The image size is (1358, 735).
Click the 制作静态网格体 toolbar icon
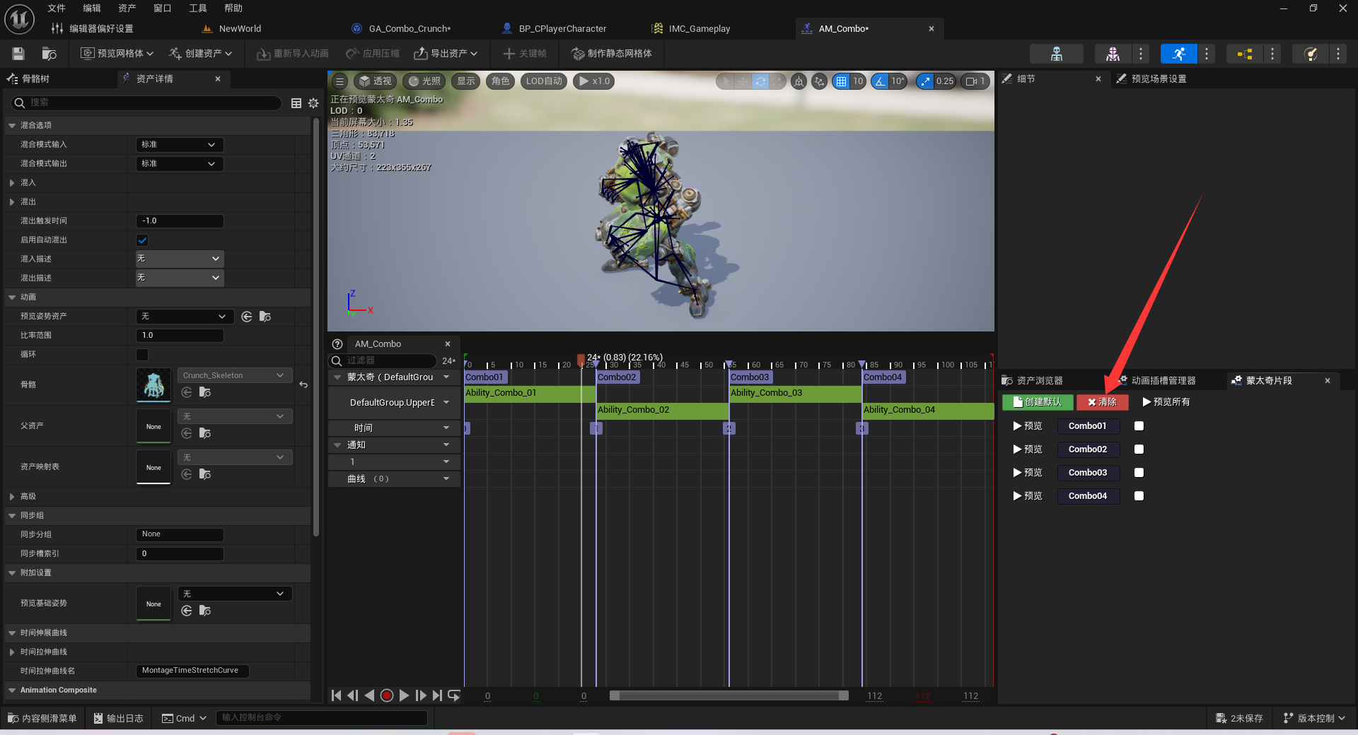(x=611, y=53)
